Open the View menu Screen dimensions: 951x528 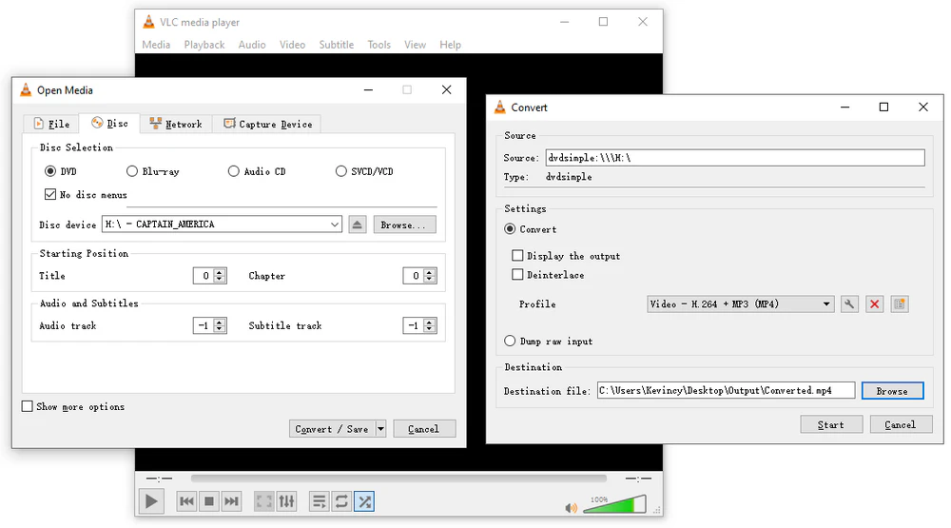pos(415,45)
